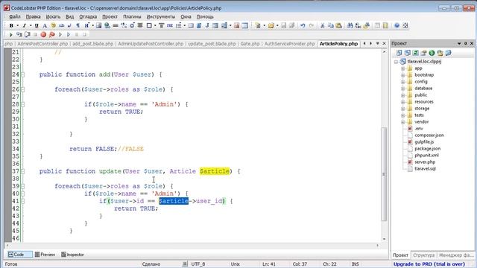Viewport: 477px width, 268px height.
Task: Undo the last edit using the toolbar arrow
Action: pyautogui.click(x=303, y=26)
